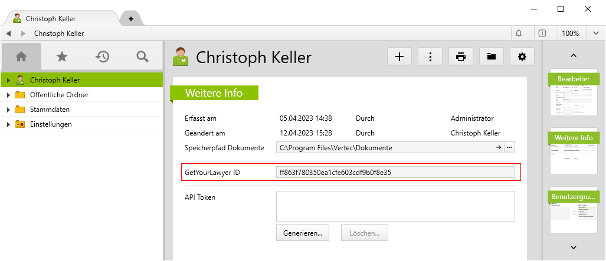Open the home tab in sidebar

coord(21,57)
